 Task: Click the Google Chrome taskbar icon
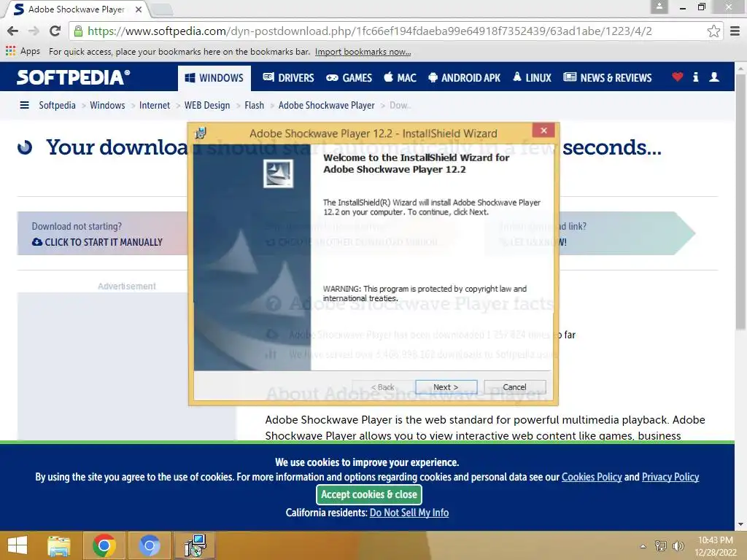104,545
